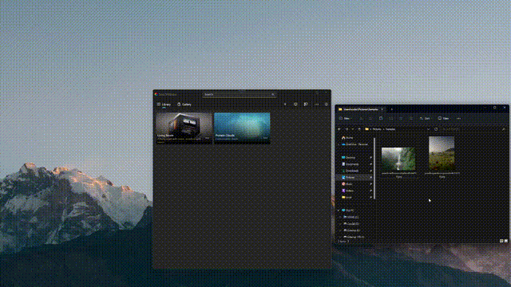Open the settings gear in photo app toolbar
Viewport: 511px width, 287px height.
[327, 104]
